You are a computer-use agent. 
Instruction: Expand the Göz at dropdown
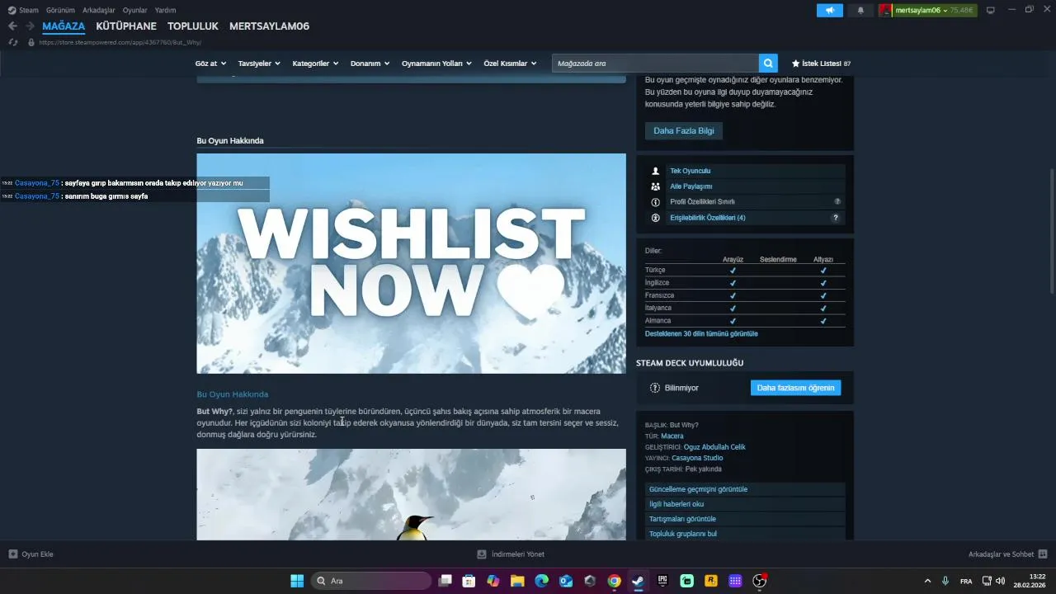click(210, 64)
